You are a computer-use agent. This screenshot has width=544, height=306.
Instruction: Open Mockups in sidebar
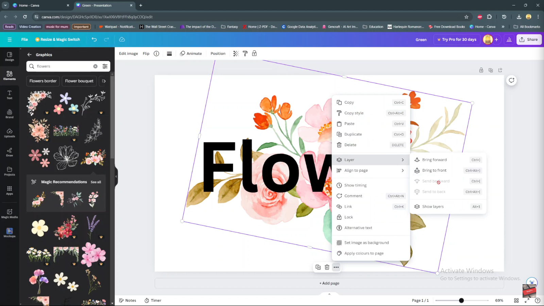(x=10, y=233)
